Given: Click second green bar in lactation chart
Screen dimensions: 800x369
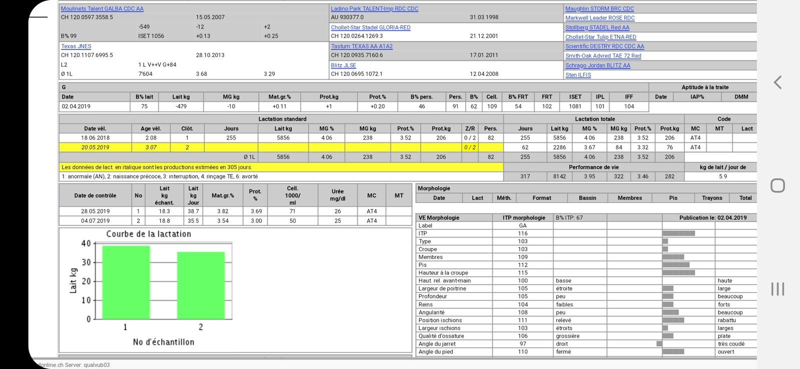Looking at the screenshot, I should 201,285.
